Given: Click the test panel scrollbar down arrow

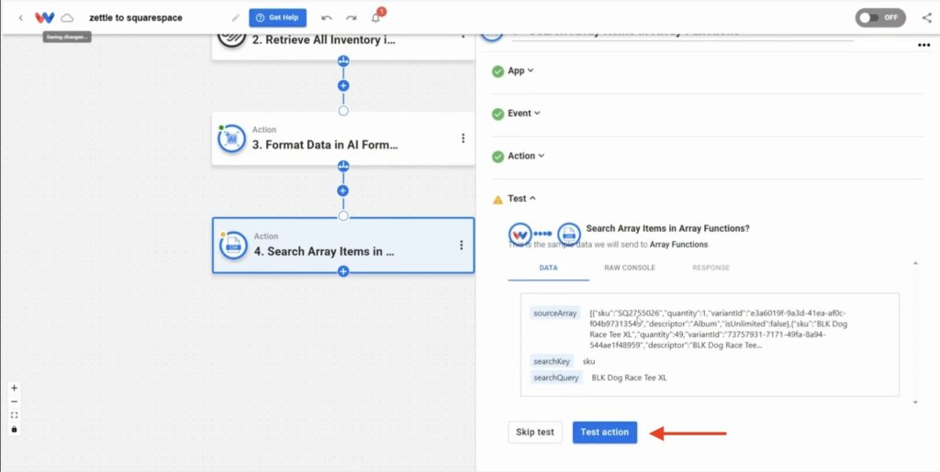Looking at the screenshot, I should [915, 402].
